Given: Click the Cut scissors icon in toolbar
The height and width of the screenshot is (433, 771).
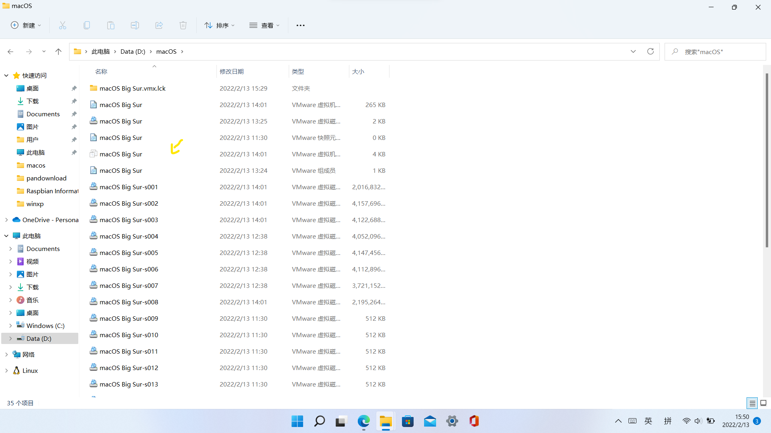Looking at the screenshot, I should (x=63, y=25).
